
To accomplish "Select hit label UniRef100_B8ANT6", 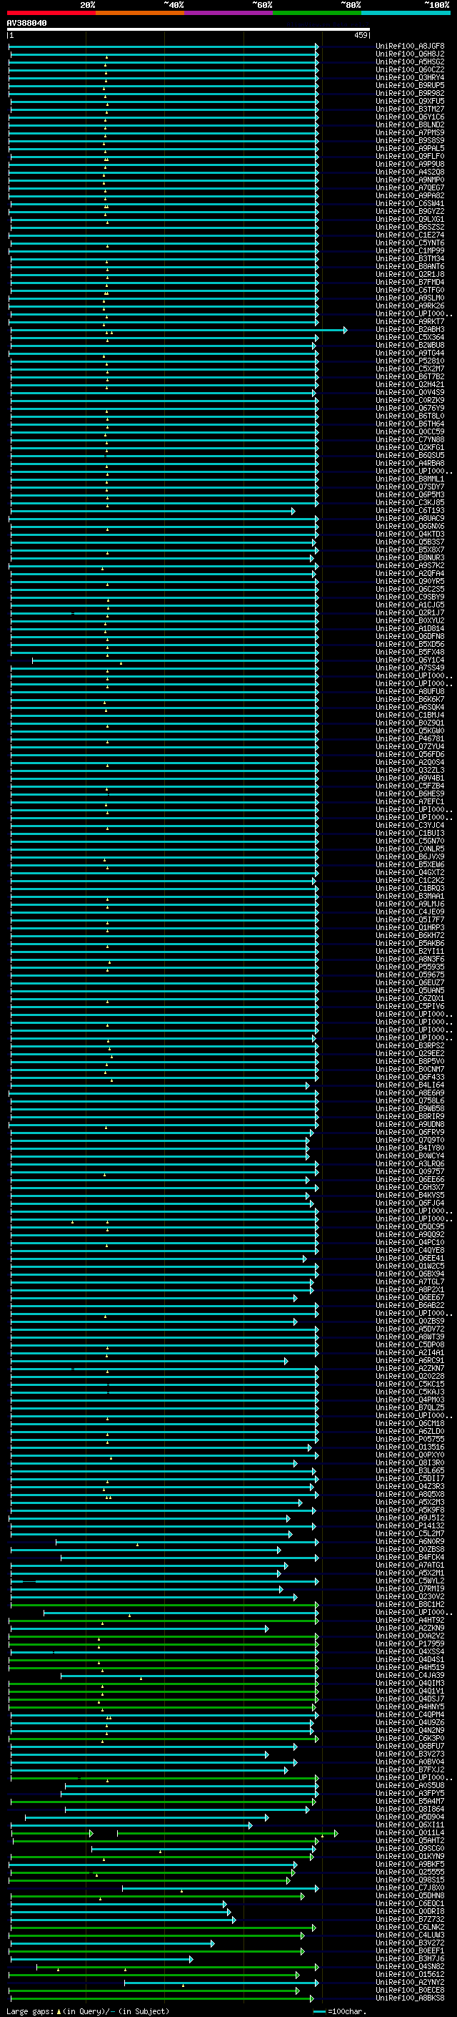I will coord(410,266).
